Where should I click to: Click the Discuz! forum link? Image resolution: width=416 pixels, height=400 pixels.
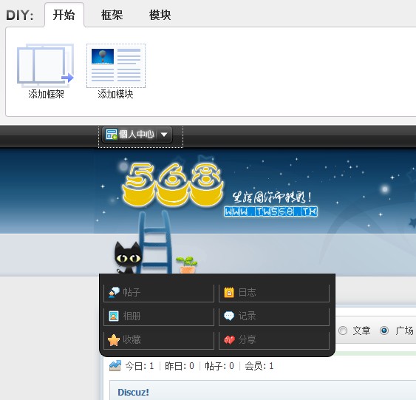pos(133,392)
